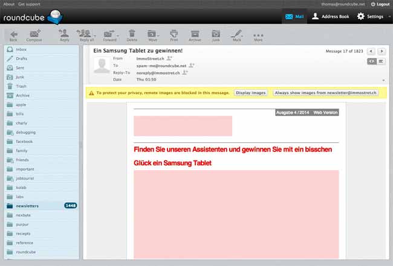Select the nexbyte folder
This screenshot has height=266, width=393.
(41, 215)
